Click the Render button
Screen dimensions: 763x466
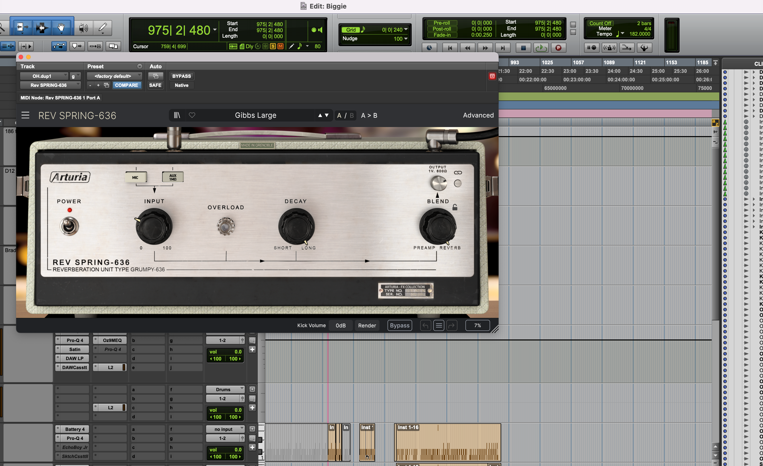[x=367, y=325]
